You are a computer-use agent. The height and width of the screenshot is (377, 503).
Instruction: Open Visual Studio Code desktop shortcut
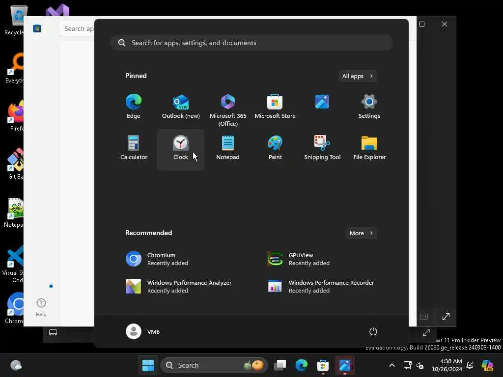click(x=13, y=264)
